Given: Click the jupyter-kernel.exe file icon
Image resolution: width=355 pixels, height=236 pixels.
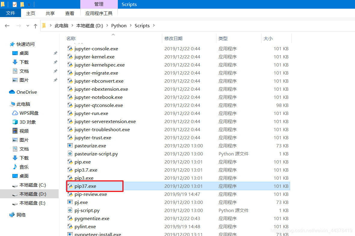Looking at the screenshot, I should [70, 57].
